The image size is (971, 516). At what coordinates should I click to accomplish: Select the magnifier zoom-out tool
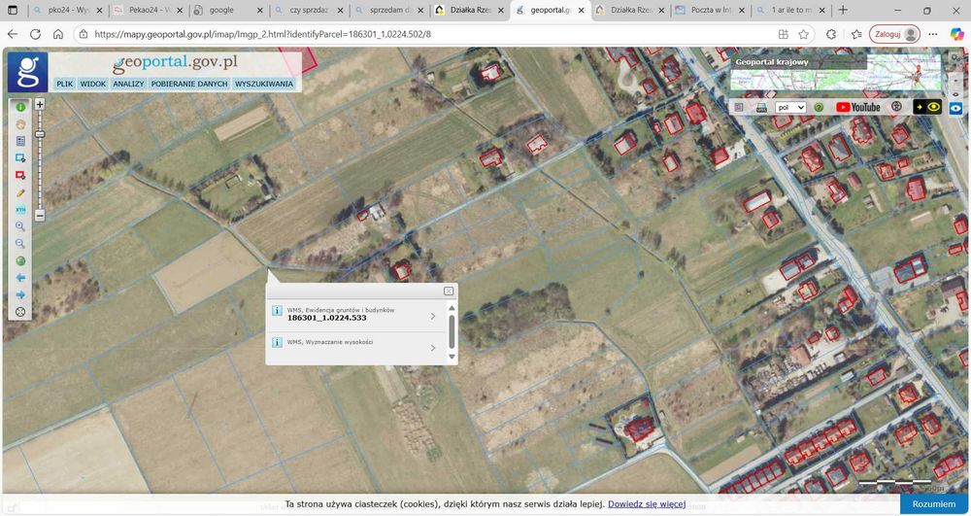click(x=20, y=244)
